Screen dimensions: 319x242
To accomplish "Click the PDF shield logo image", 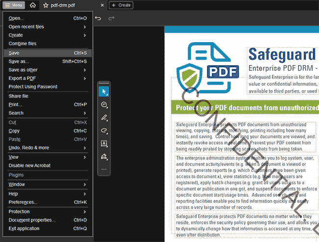I will coord(208,68).
